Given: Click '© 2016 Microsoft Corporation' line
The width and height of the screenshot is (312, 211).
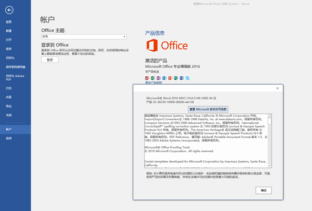Looking at the screenshot, I should (179, 151).
